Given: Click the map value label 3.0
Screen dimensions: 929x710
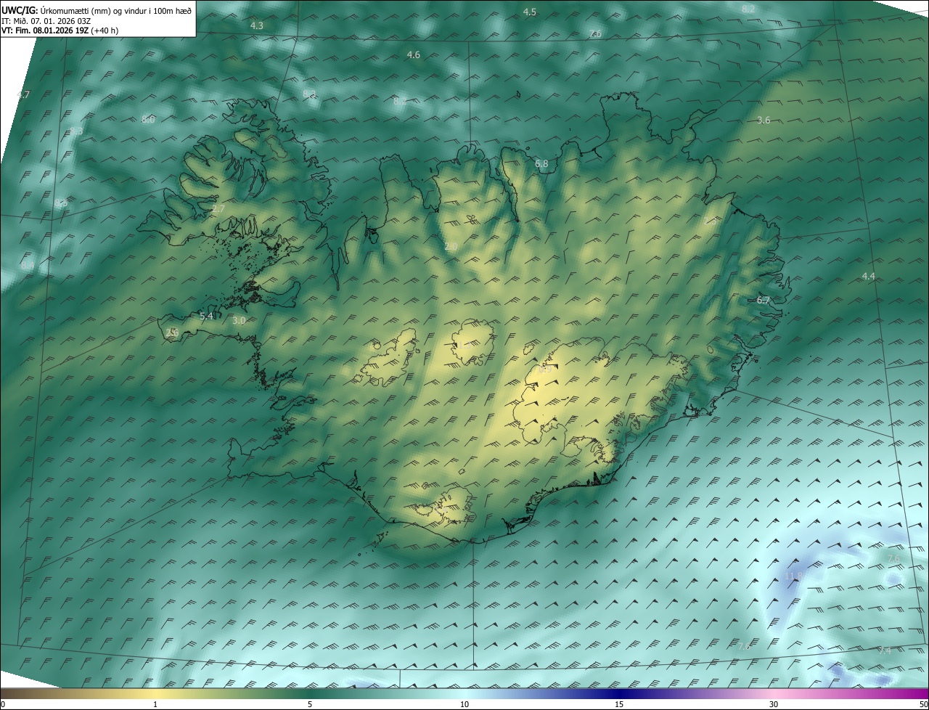Looking at the screenshot, I should click(x=239, y=321).
